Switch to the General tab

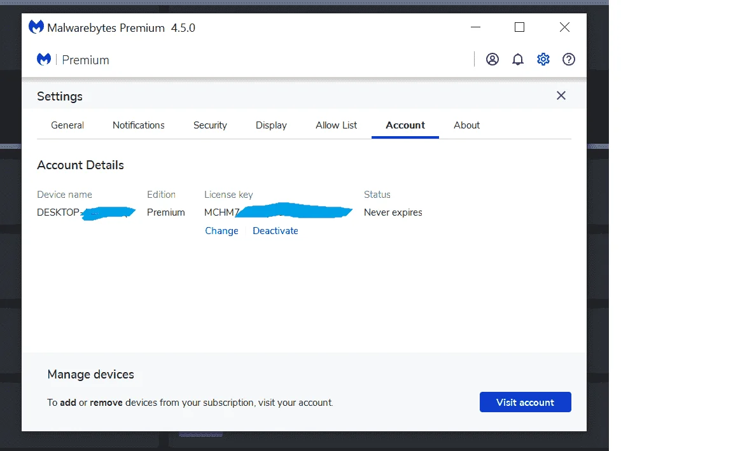[x=67, y=125]
